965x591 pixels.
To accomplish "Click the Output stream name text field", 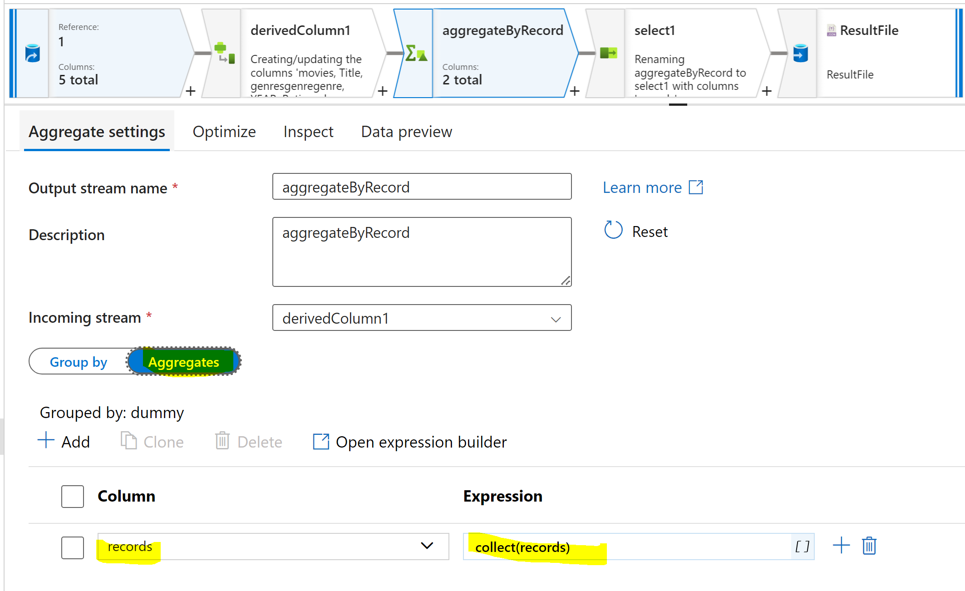I will (x=421, y=187).
